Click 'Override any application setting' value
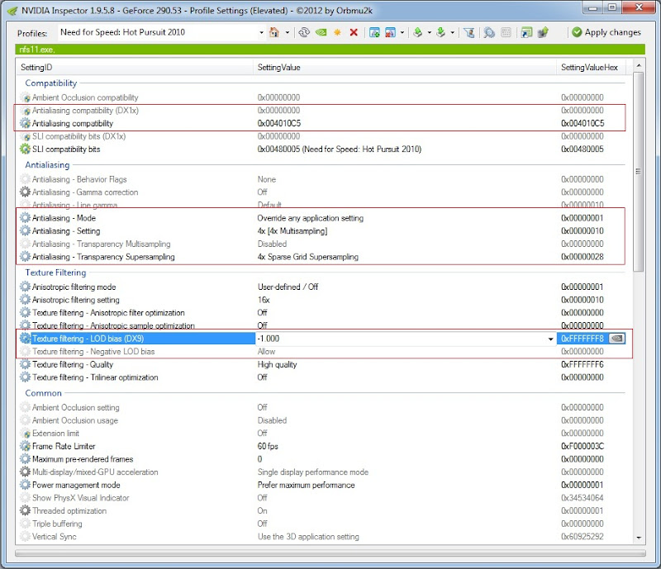The width and height of the screenshot is (661, 569). pyautogui.click(x=311, y=218)
